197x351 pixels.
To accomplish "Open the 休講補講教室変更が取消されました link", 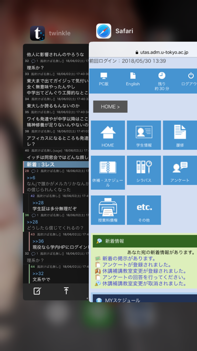I will (144, 284).
